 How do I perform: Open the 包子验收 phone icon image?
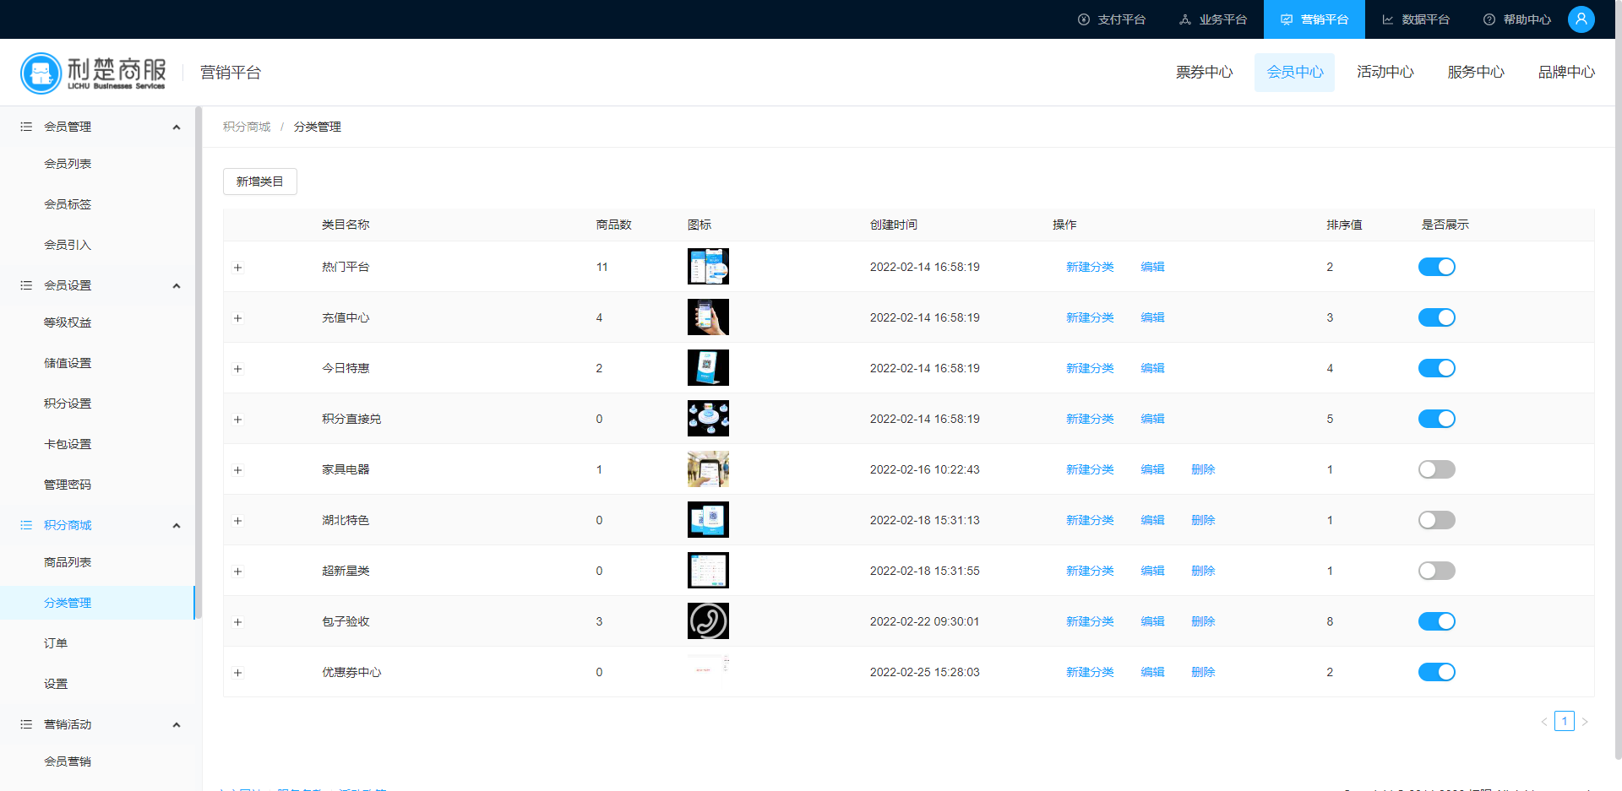click(x=708, y=621)
